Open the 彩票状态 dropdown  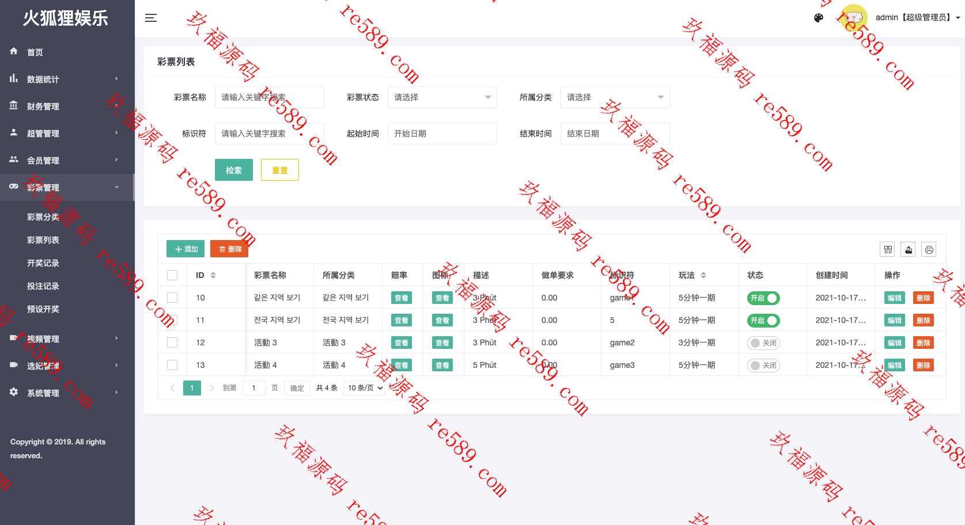click(x=442, y=97)
